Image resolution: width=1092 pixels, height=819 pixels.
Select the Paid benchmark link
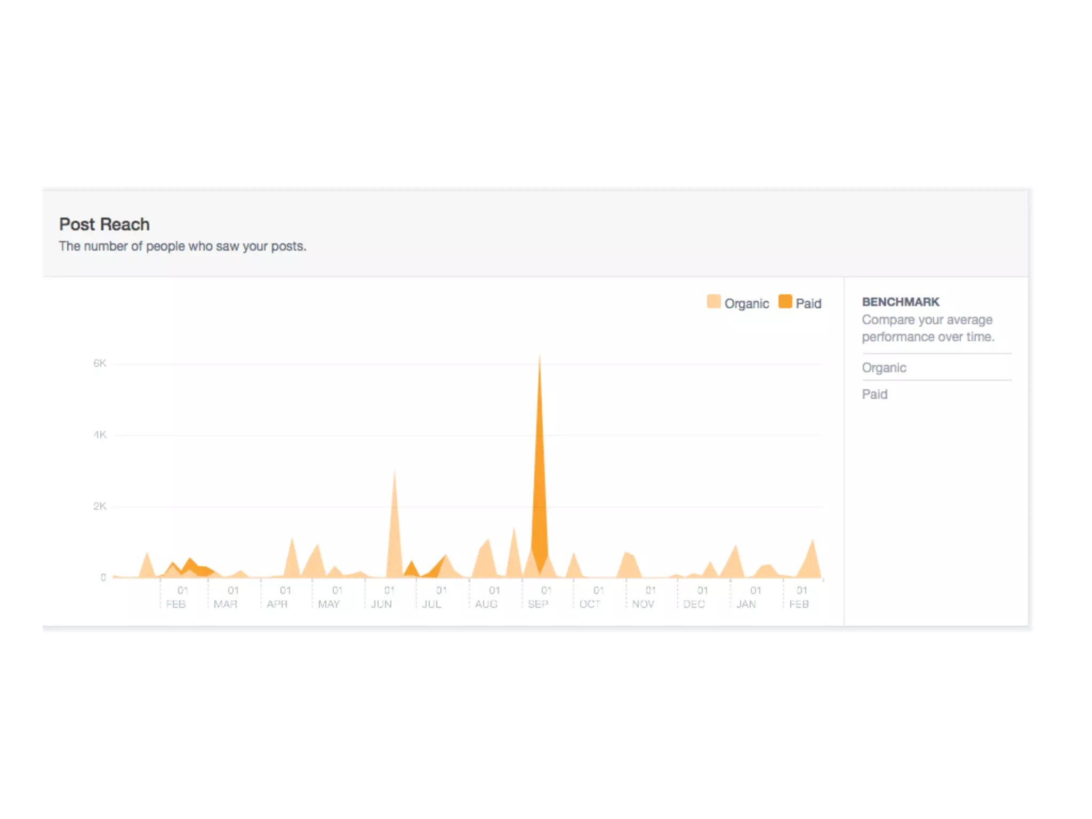pos(874,395)
